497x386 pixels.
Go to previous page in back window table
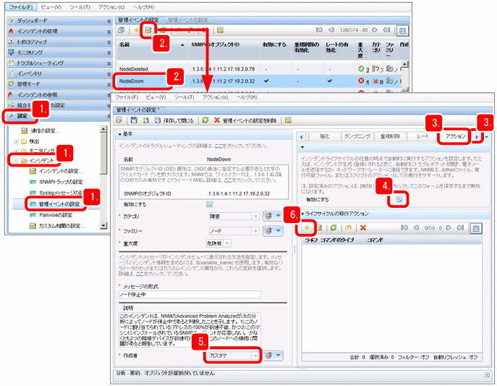[331, 30]
